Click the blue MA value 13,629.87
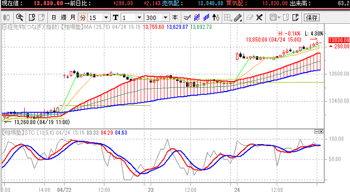 pos(177,27)
